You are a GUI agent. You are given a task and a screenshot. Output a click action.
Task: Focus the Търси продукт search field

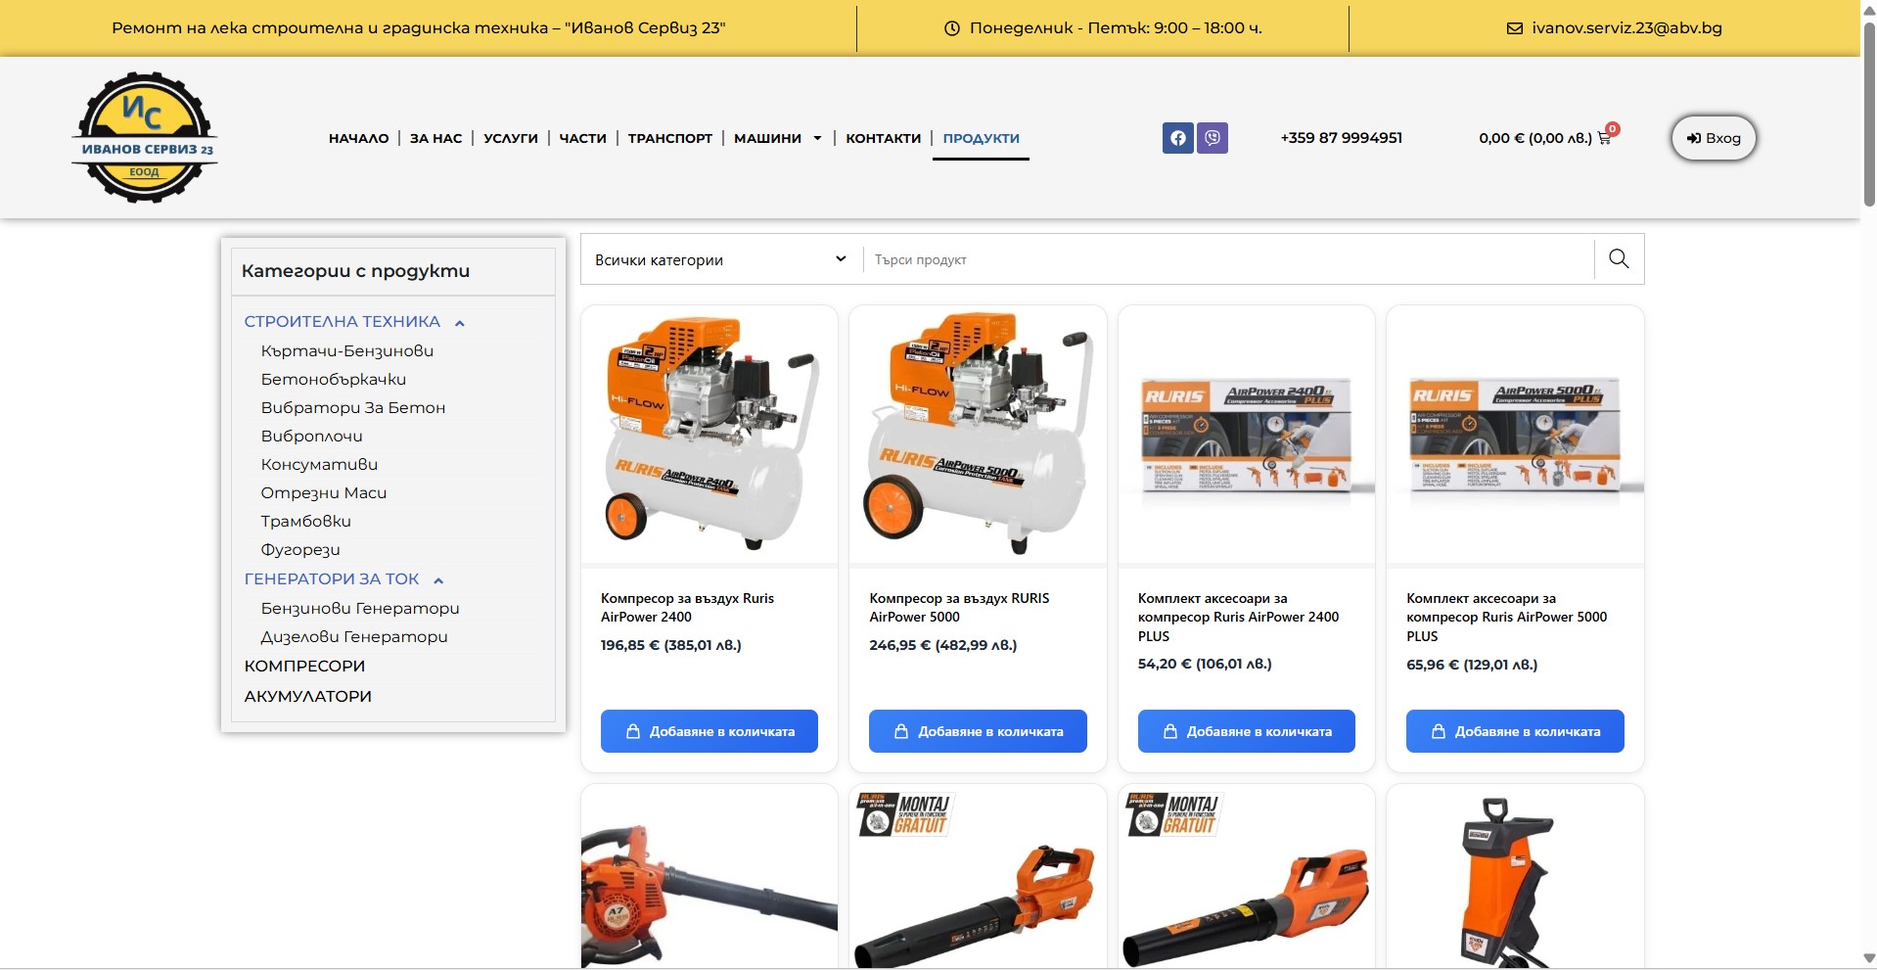pyautogui.click(x=1228, y=259)
